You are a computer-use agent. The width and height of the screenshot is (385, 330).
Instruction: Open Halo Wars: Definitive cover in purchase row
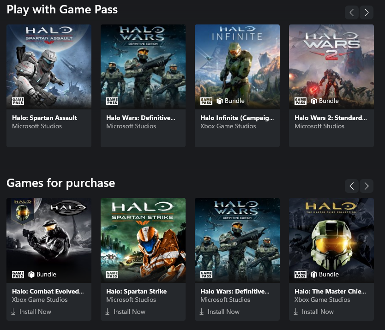click(237, 240)
